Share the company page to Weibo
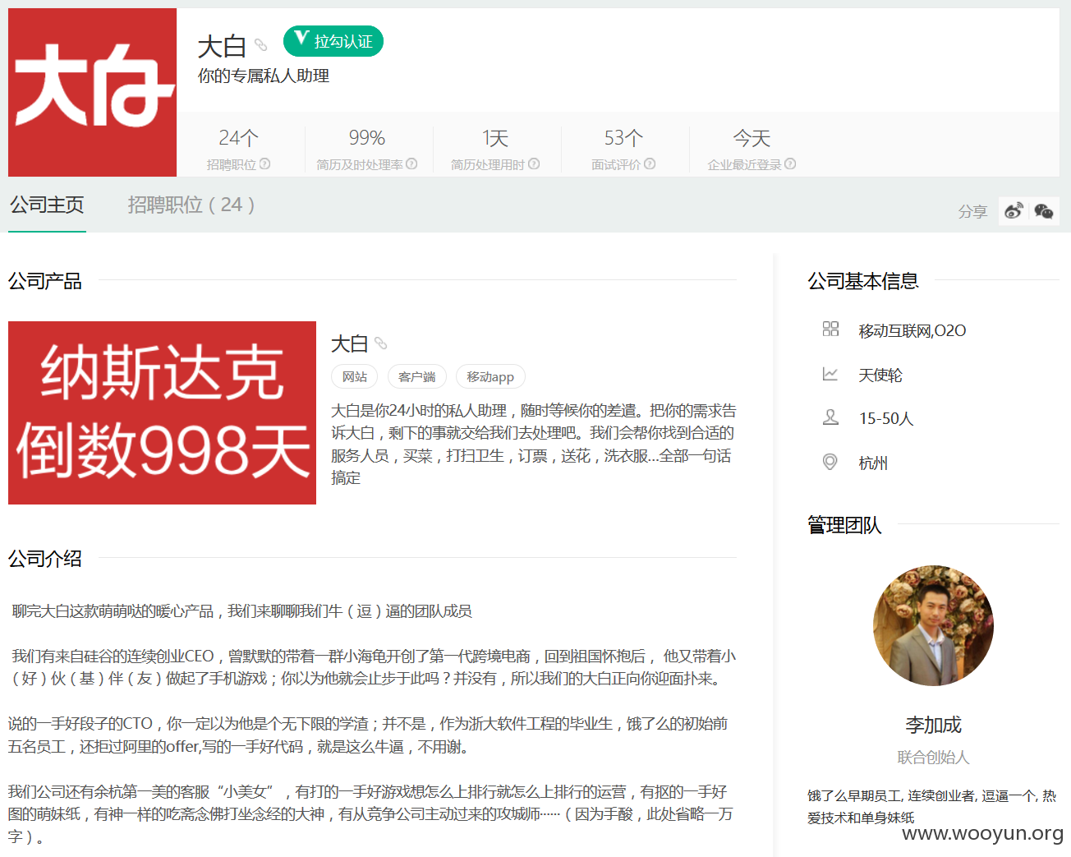The height and width of the screenshot is (857, 1071). [x=1014, y=211]
